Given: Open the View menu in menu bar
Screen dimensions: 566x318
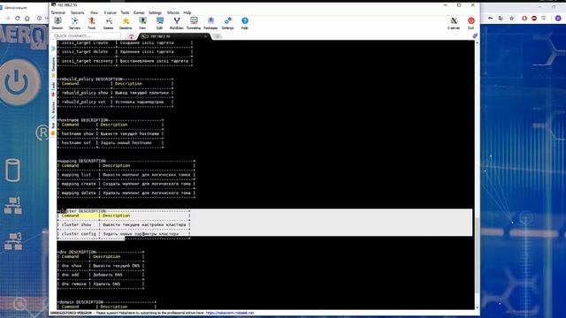Looking at the screenshot, I should coord(94,12).
